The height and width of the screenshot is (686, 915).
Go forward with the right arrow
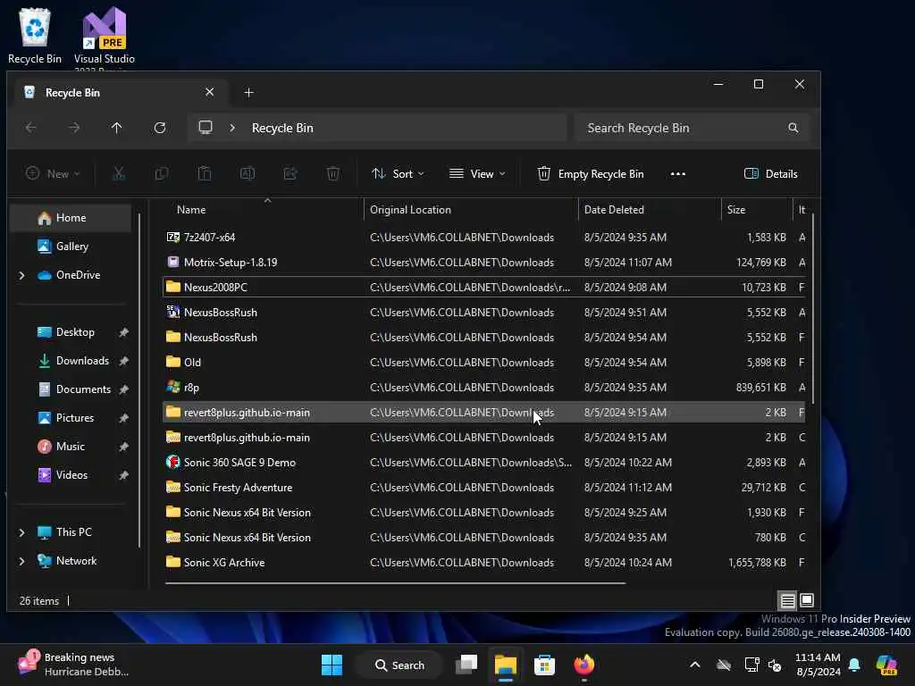(x=74, y=127)
